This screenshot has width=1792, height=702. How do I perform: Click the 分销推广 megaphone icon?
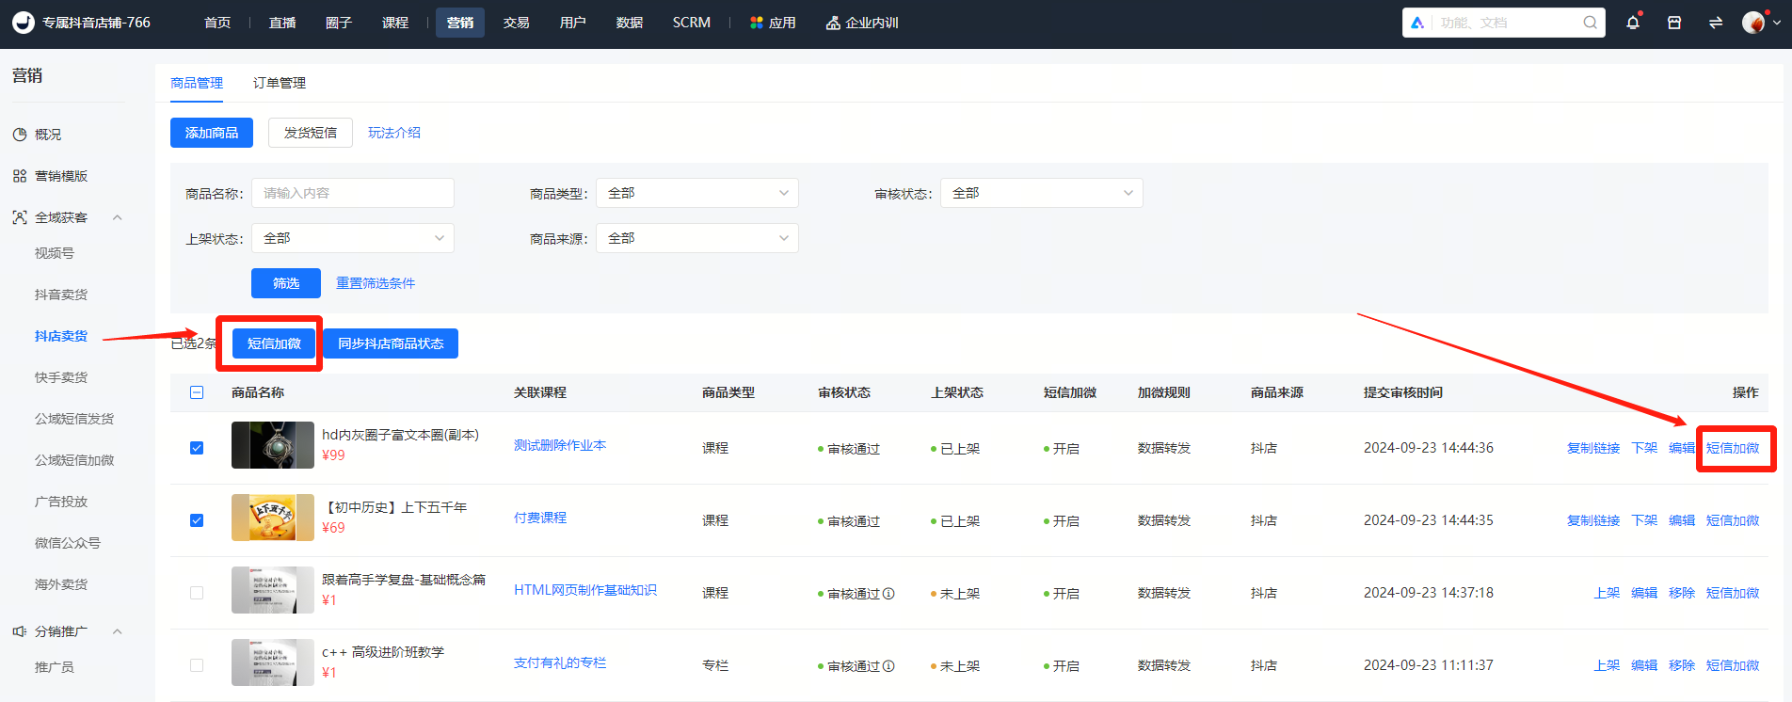point(20,631)
